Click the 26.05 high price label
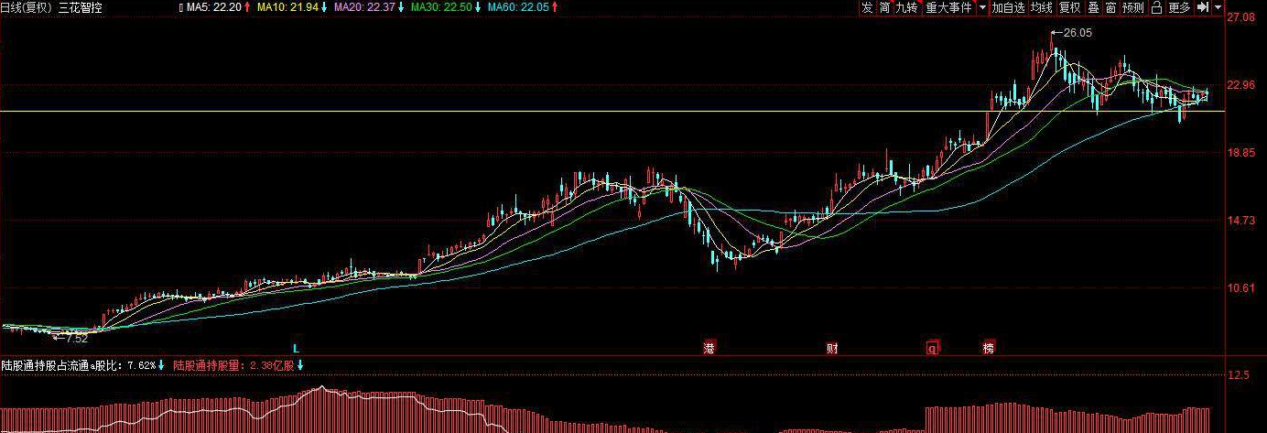Screen dimensions: 1267x433 pyautogui.click(x=1077, y=32)
